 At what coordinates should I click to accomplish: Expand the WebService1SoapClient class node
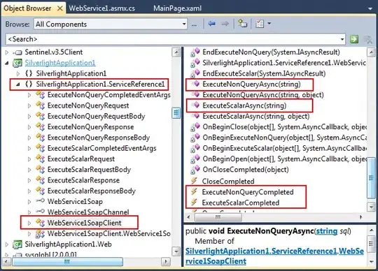point(29,223)
